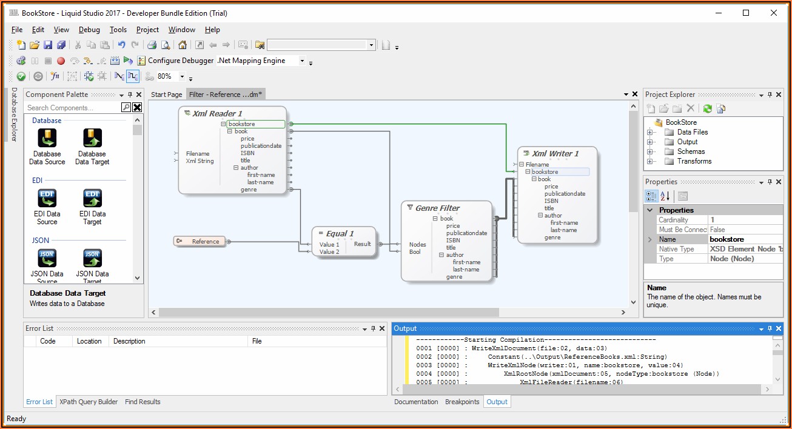The image size is (792, 429).
Task: Open the .Net Mapping Engine dropdown
Action: tap(302, 61)
